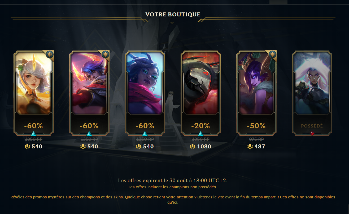Click the blue gem under the -20% card

pos(200,134)
